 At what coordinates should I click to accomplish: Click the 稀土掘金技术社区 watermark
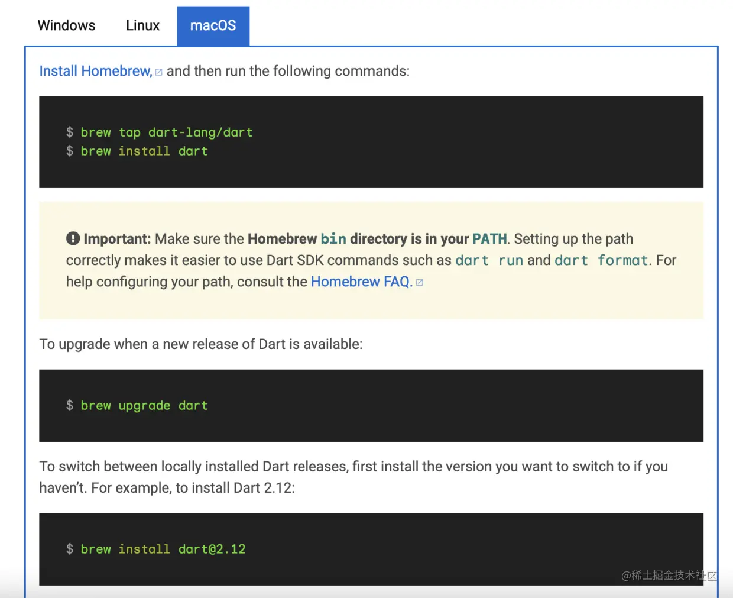pos(669,576)
